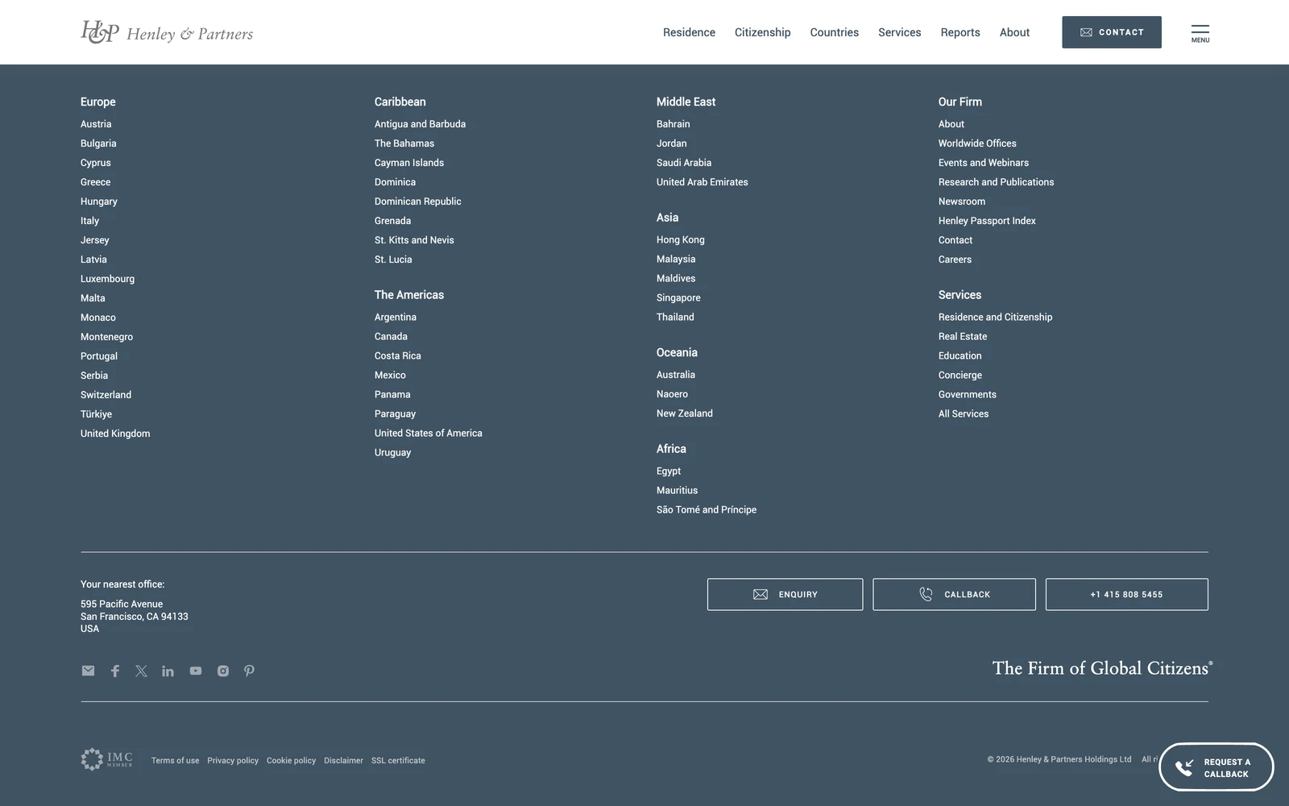
Task: Open the Cayman Islands link
Action: pyautogui.click(x=409, y=163)
